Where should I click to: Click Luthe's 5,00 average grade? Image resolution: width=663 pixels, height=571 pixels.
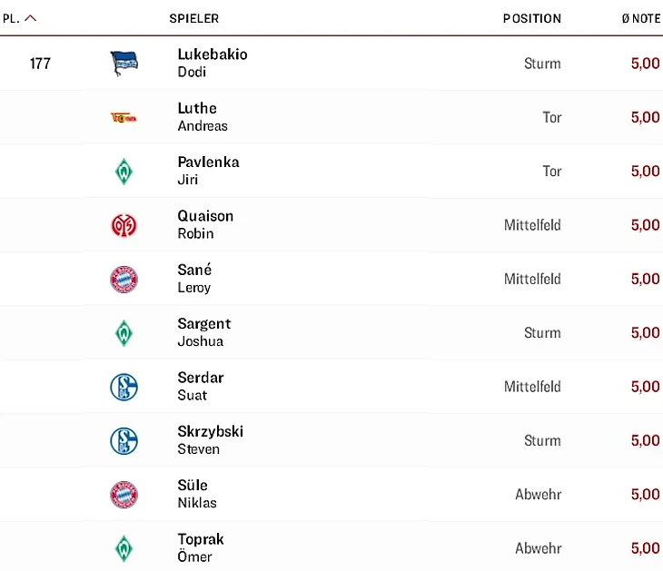click(x=645, y=117)
